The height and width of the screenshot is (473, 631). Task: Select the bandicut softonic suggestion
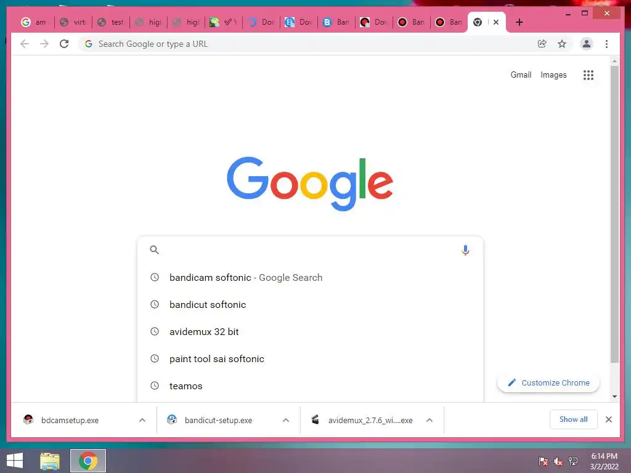pyautogui.click(x=310, y=304)
